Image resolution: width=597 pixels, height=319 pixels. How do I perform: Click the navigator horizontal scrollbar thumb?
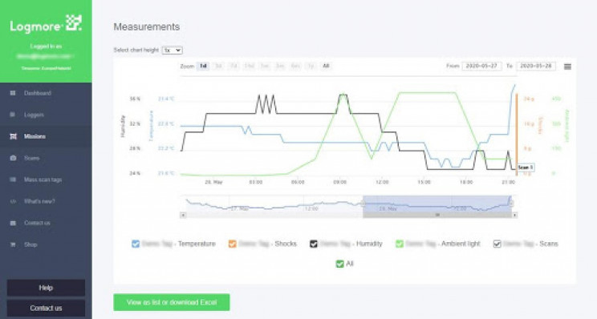pyautogui.click(x=437, y=215)
